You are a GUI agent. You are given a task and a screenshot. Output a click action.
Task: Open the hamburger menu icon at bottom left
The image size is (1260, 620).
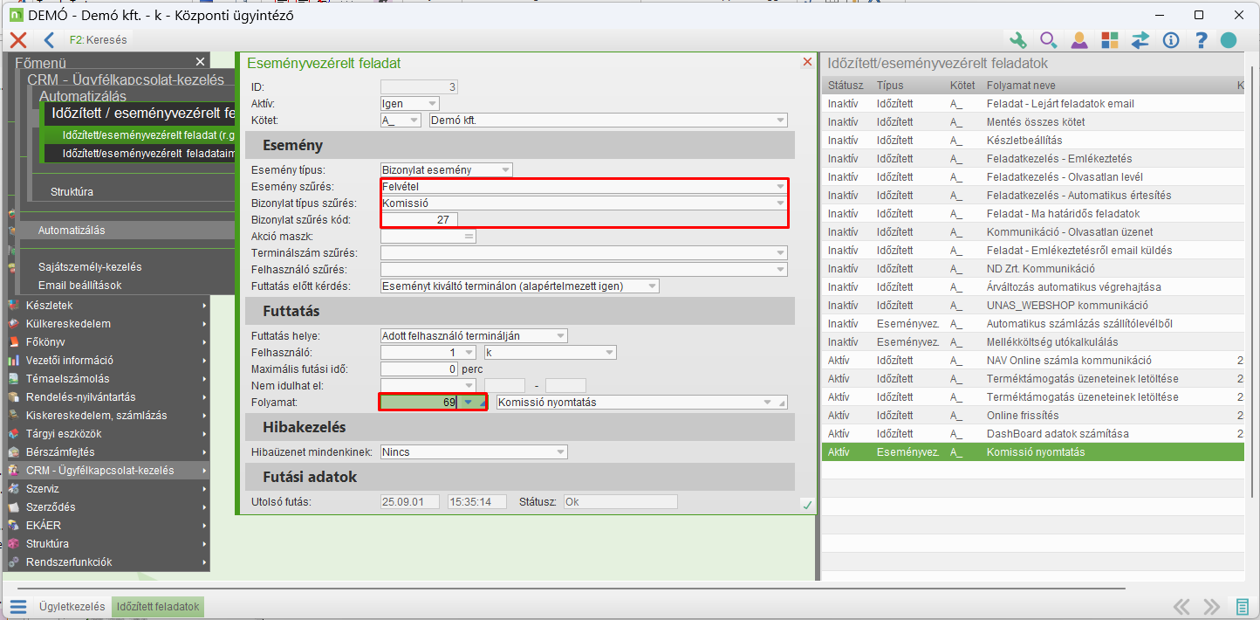point(18,607)
